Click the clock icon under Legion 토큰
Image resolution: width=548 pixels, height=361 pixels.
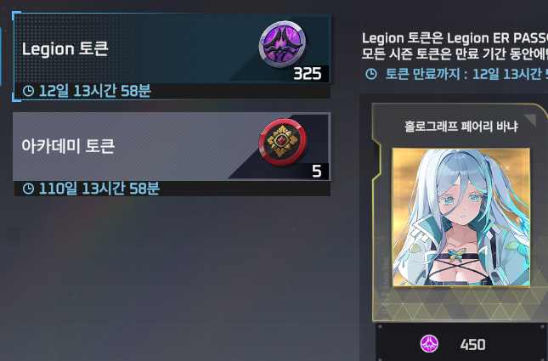click(28, 91)
